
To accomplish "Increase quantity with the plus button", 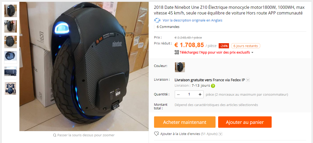I will [200, 94].
